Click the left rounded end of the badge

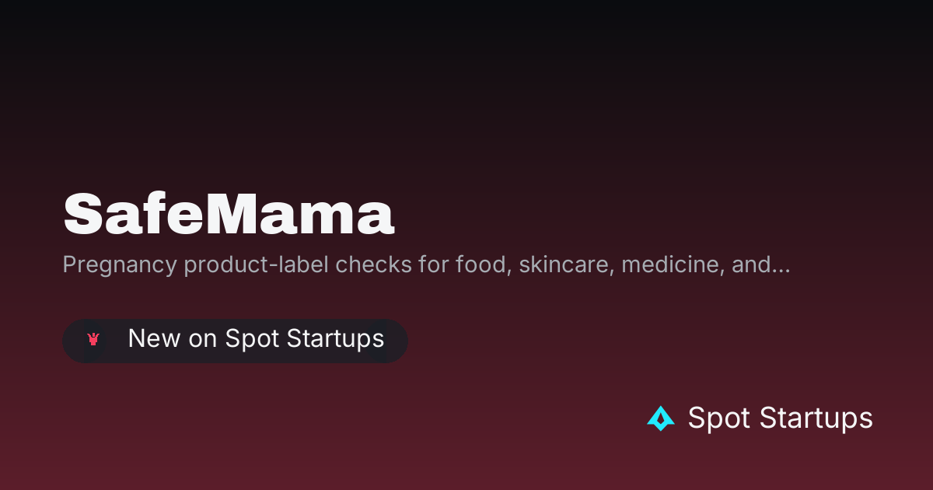72,341
